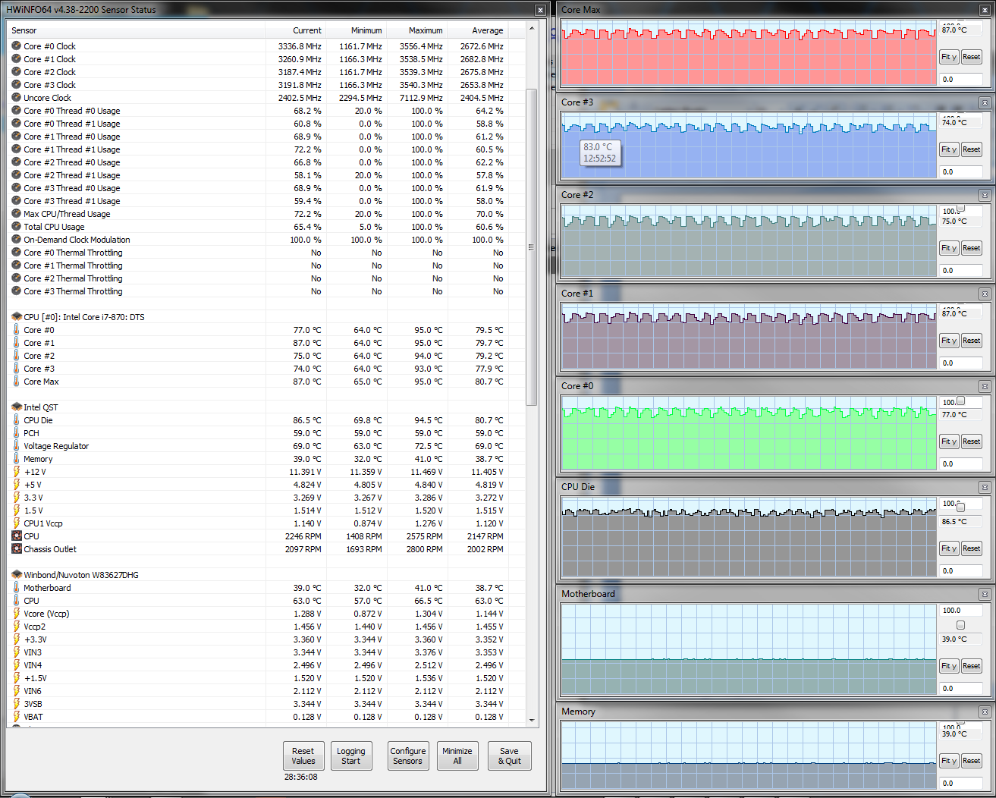Click Reset in the Core #1 graph
This screenshot has width=996, height=798.
[972, 341]
